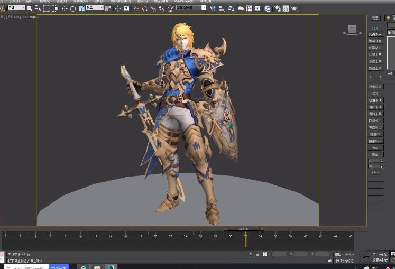Open the Layer Explorer from the toolbar
395x269 pixels.
(x=231, y=8)
